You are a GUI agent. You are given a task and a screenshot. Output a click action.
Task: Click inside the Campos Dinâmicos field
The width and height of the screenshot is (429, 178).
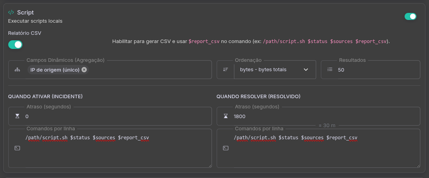[149, 70]
